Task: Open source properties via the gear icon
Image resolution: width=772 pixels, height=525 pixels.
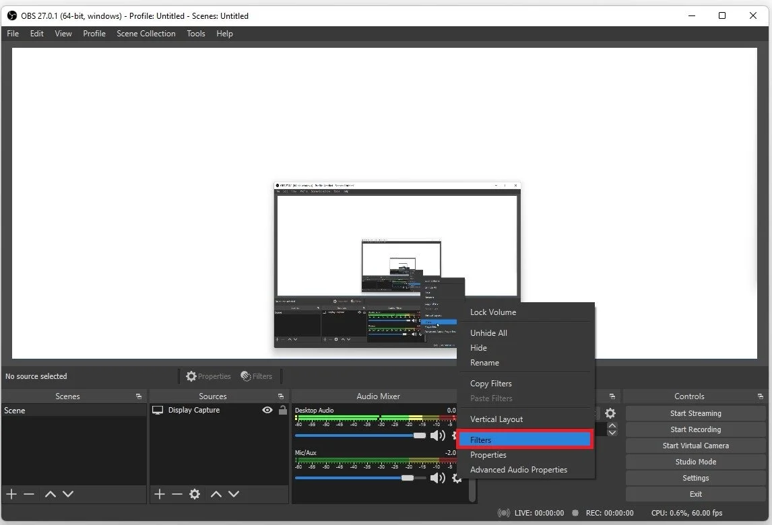Action: (x=195, y=494)
